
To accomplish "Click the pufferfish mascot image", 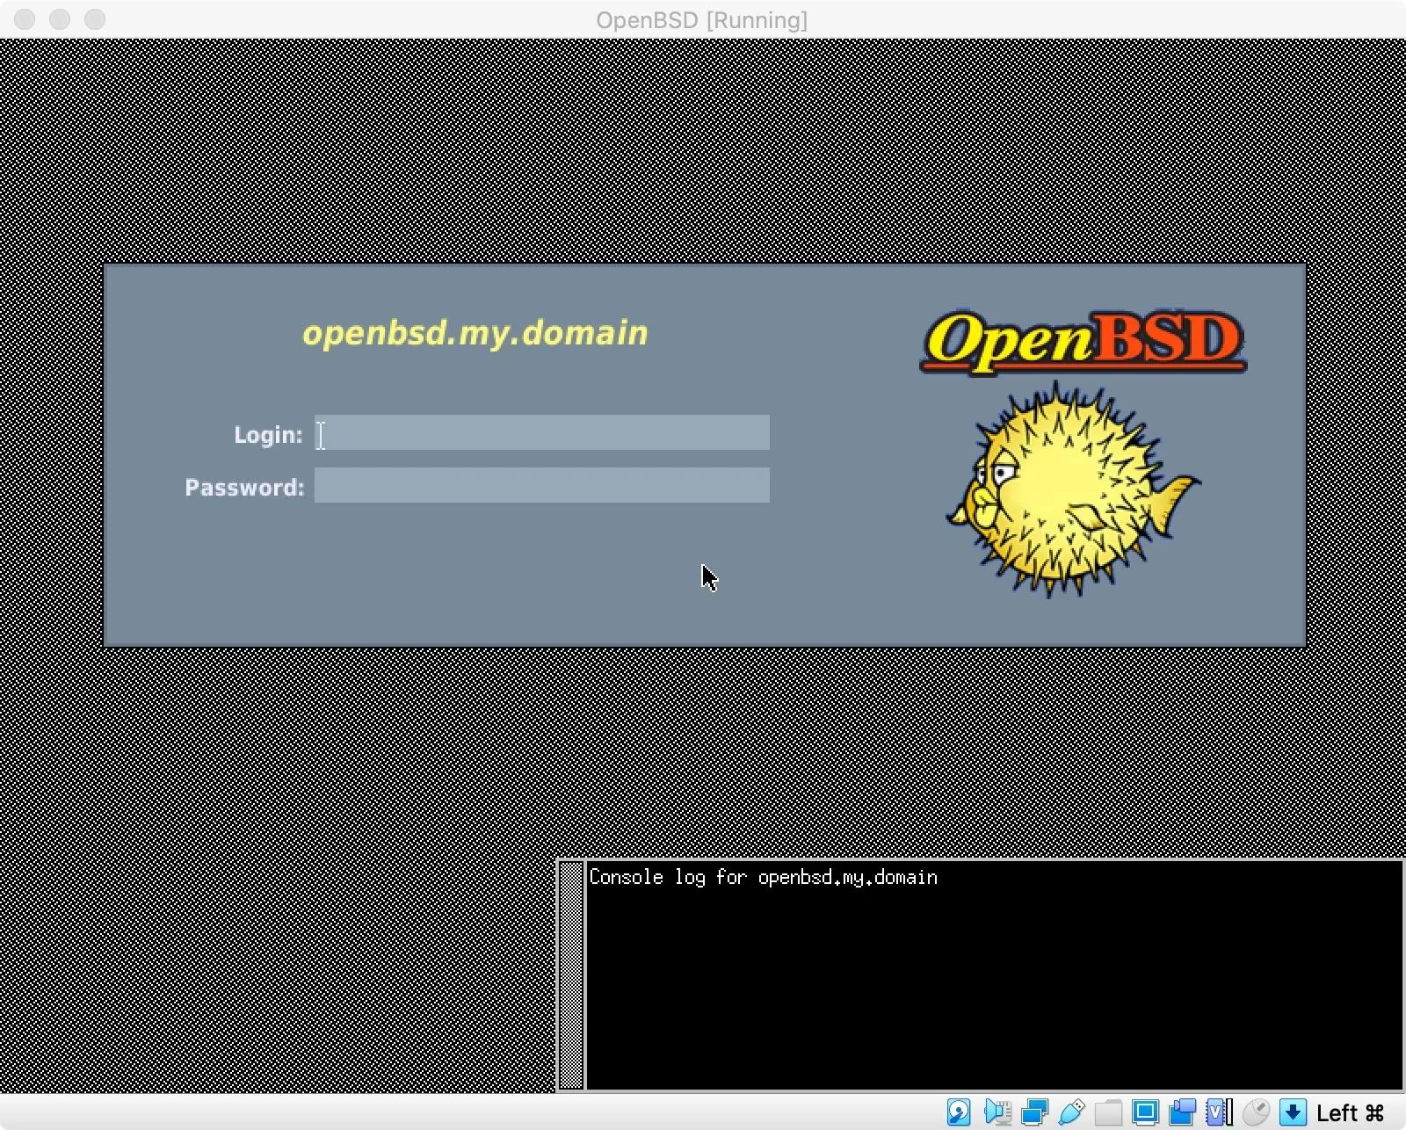I will click(x=1072, y=490).
